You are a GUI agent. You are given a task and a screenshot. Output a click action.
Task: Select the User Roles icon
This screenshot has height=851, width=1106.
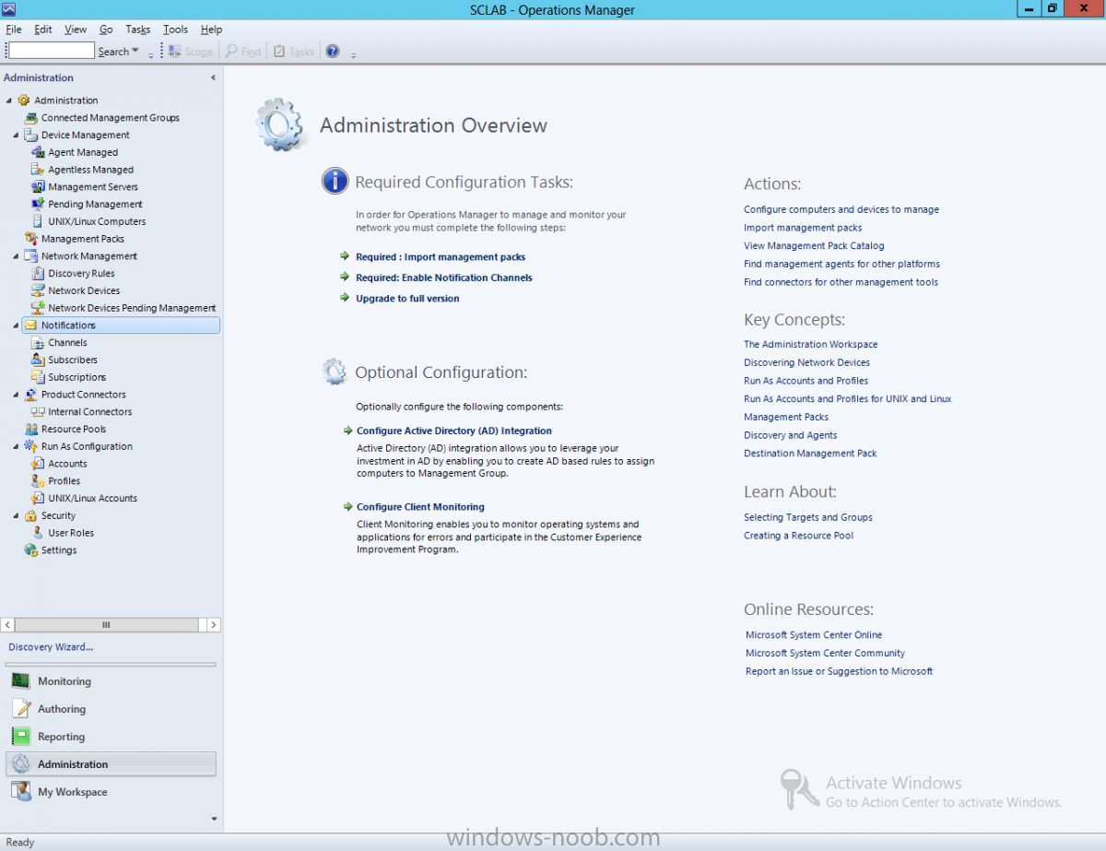[x=38, y=533]
